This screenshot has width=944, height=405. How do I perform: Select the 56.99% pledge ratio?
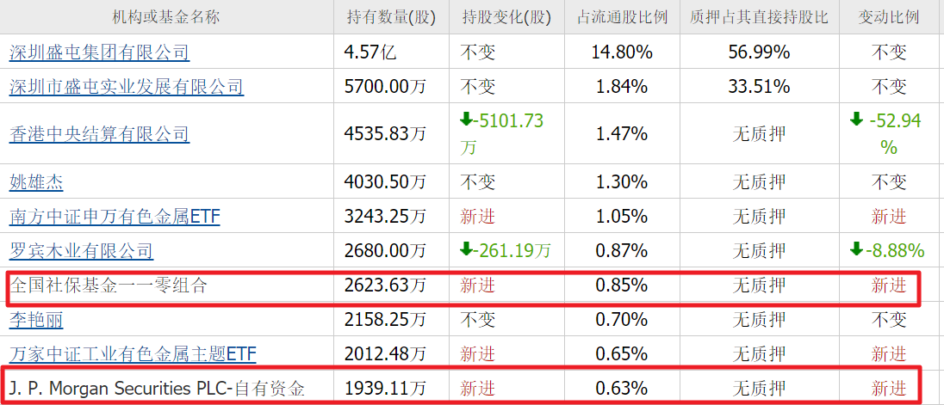759,52
